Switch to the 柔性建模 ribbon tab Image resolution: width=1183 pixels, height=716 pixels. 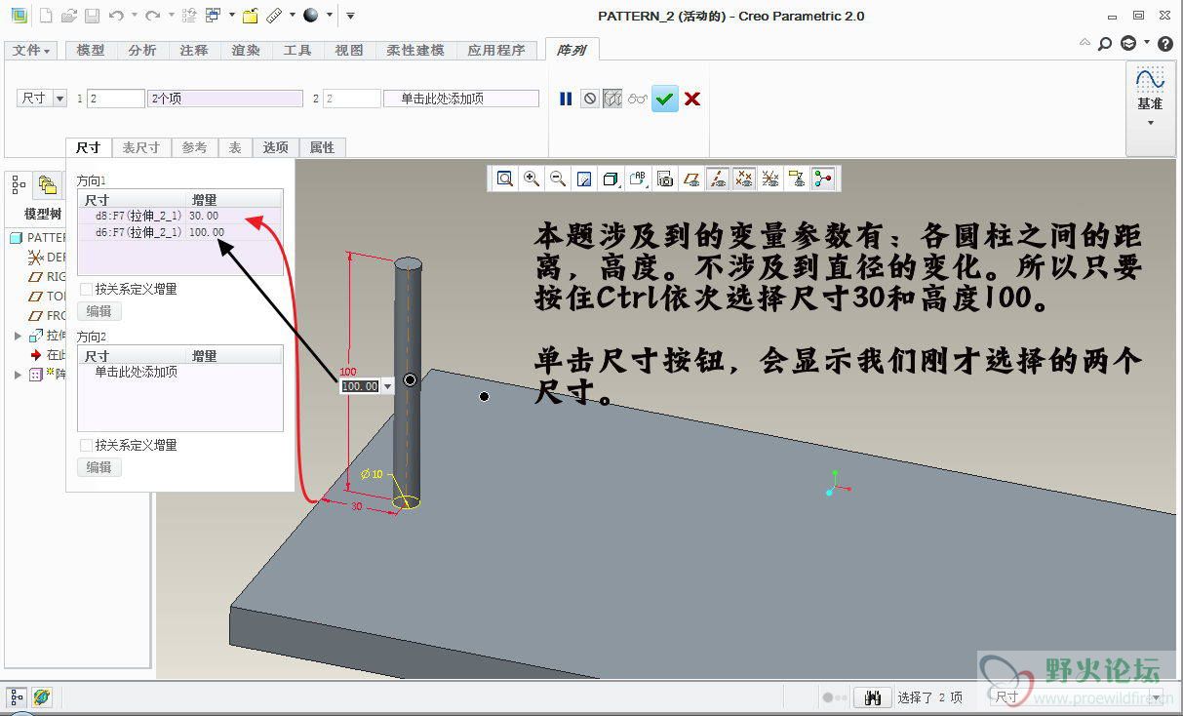[415, 51]
